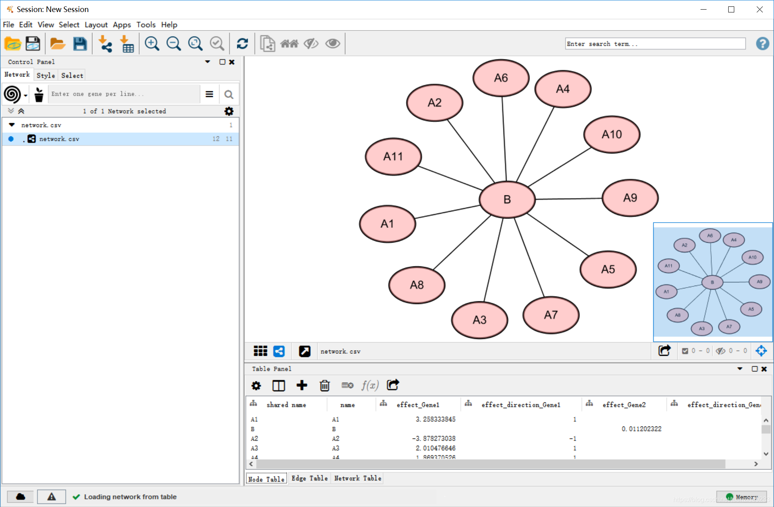This screenshot has height=507, width=774.
Task: Zoom in on the network view
Action: pyautogui.click(x=152, y=44)
